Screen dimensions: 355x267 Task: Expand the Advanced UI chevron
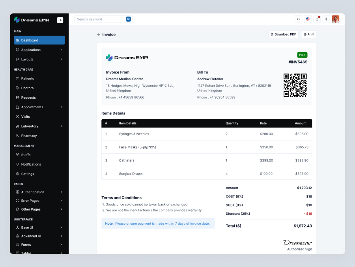61,236
